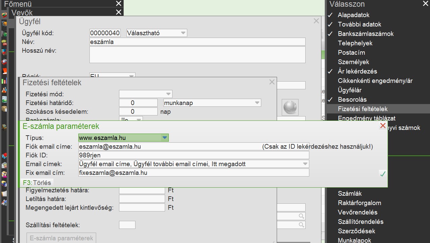This screenshot has width=430, height=243.
Task: Click the orange folder sidebar icon
Action: click(4, 71)
